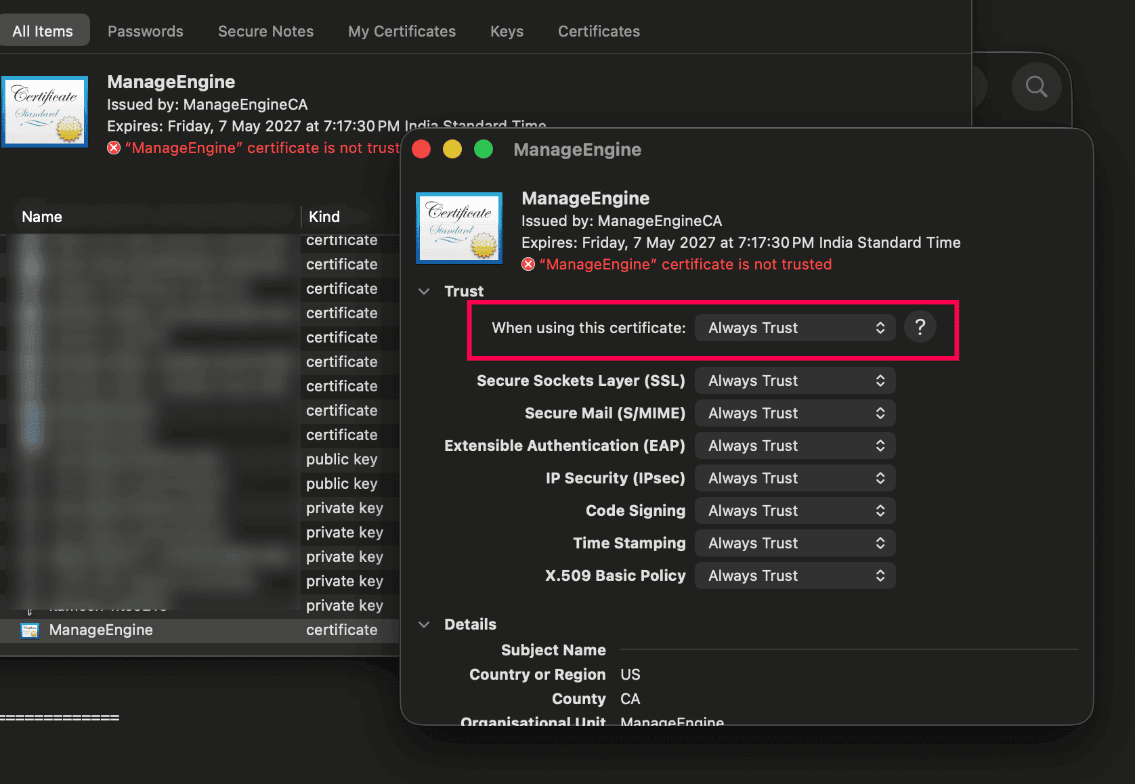1135x784 pixels.
Task: Zoom the ManageEngine window with green button
Action: pos(484,149)
